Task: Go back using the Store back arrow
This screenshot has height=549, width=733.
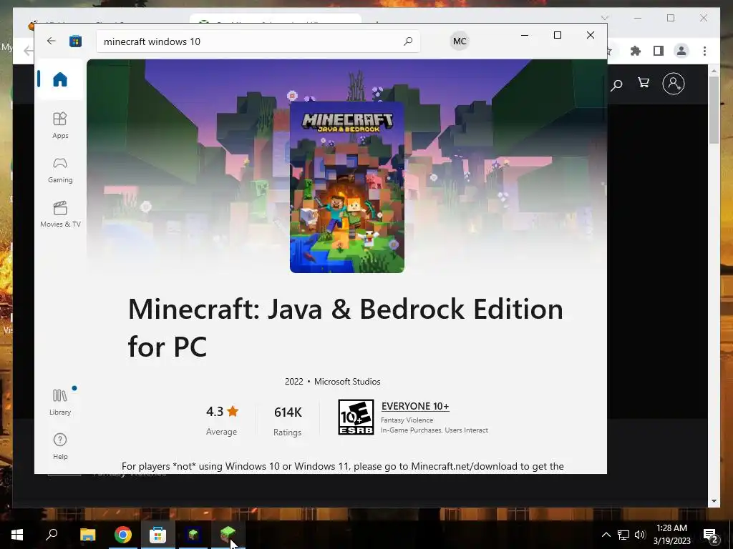Action: [x=52, y=41]
